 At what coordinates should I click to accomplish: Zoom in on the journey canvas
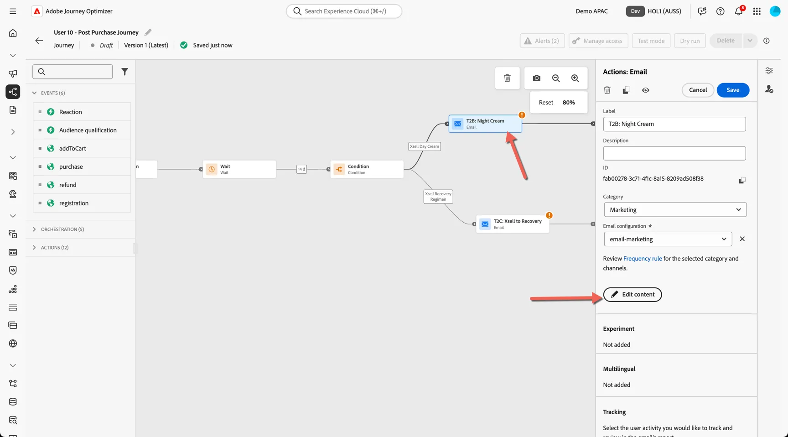pos(575,78)
